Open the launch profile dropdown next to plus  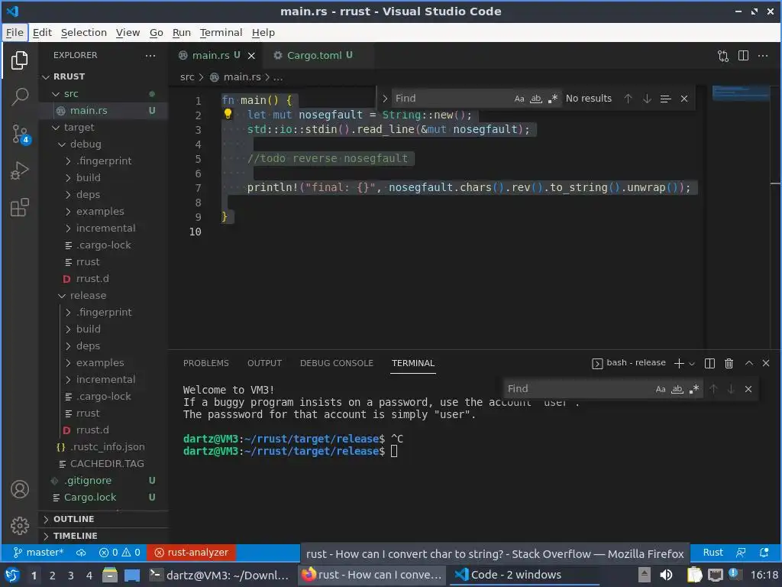(x=692, y=364)
